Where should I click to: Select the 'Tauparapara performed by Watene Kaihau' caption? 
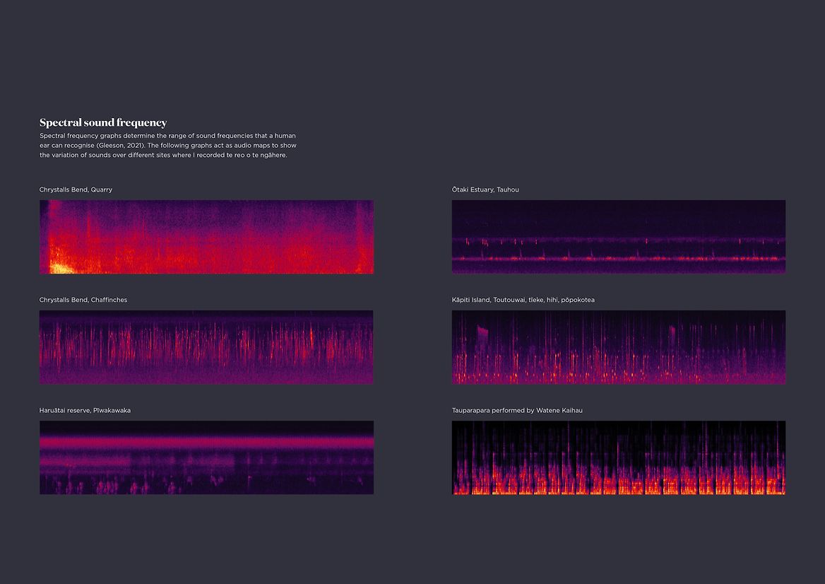coord(517,410)
